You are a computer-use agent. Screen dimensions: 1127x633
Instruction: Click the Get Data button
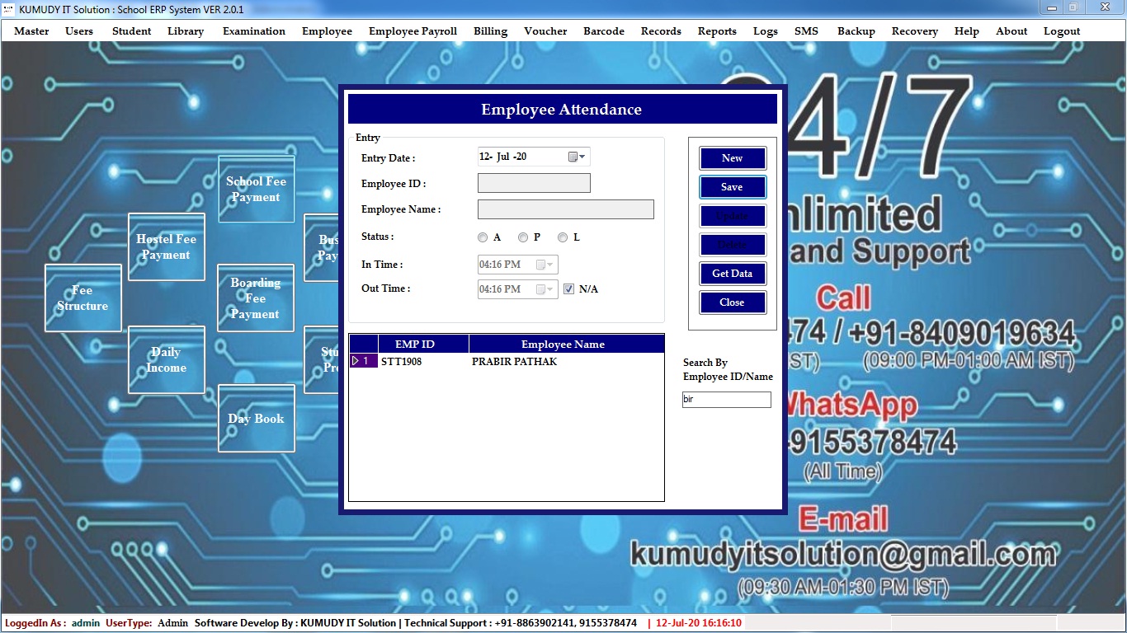point(732,274)
